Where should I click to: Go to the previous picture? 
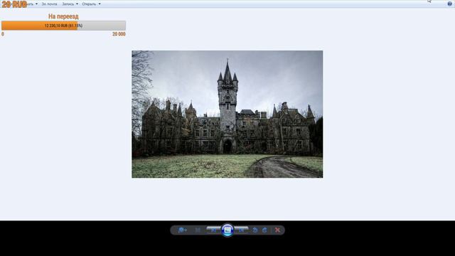pyautogui.click(x=213, y=230)
